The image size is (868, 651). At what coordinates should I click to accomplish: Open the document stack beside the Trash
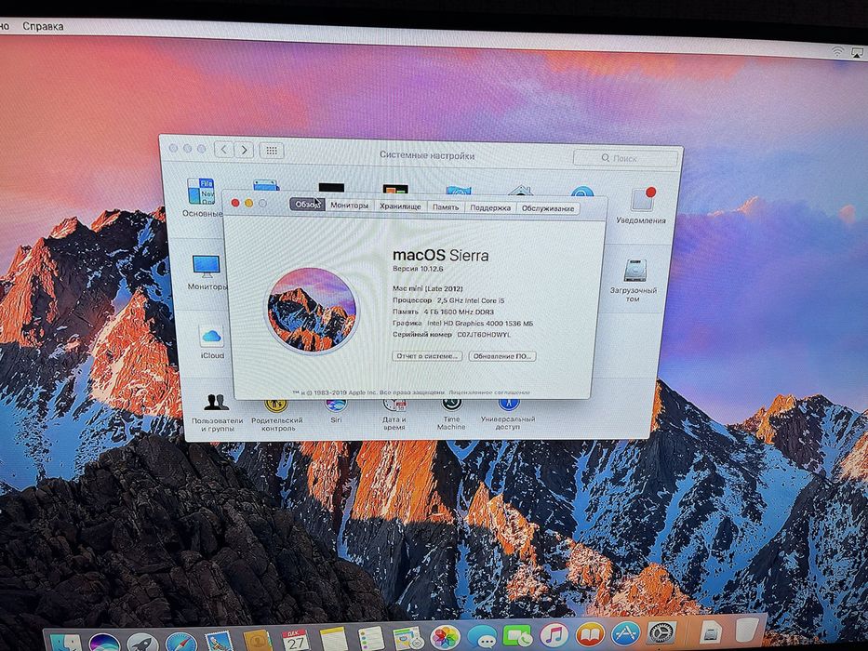click(x=712, y=631)
